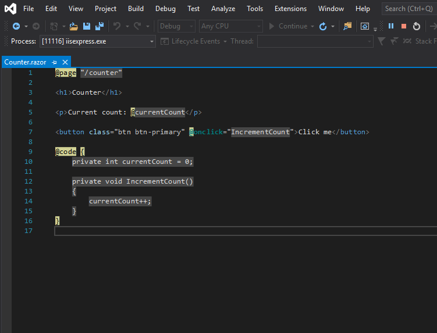
Task: Close the Counter.razor tab
Action: point(65,62)
